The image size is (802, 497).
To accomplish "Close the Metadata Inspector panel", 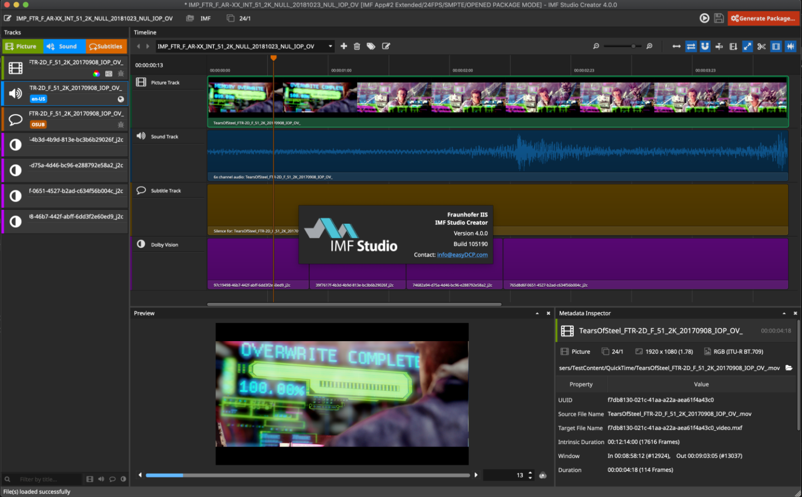I will (795, 313).
